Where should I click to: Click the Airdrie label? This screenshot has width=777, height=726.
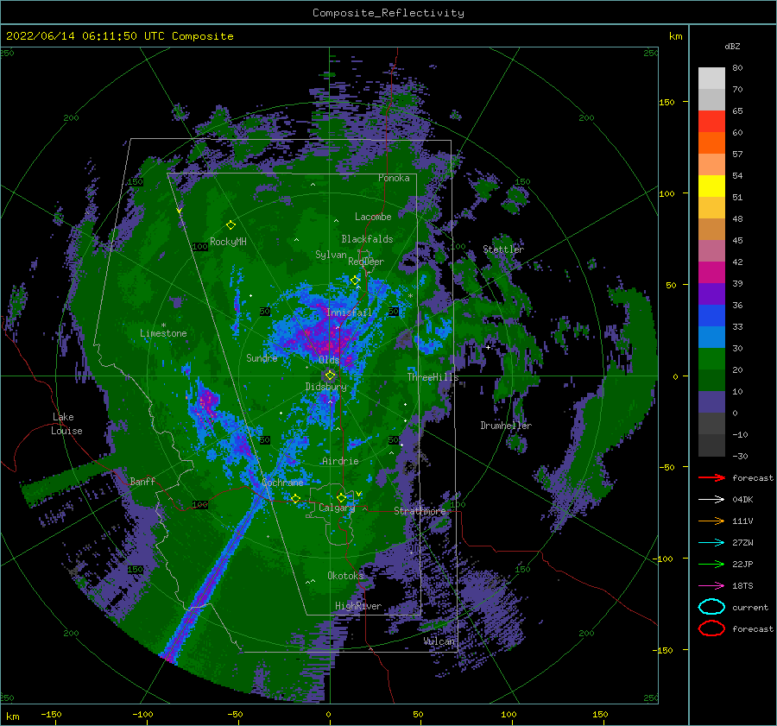coord(340,461)
